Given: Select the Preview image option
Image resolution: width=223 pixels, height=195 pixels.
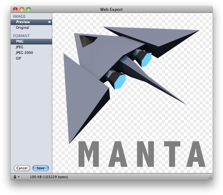Looking at the screenshot, I should click(x=31, y=22).
